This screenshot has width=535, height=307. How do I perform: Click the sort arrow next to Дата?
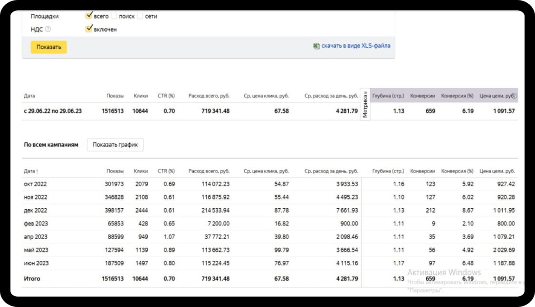click(x=38, y=171)
